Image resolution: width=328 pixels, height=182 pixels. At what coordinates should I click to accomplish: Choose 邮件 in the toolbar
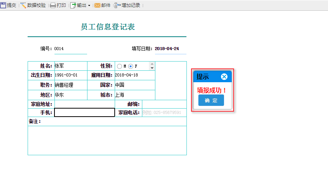106,5
